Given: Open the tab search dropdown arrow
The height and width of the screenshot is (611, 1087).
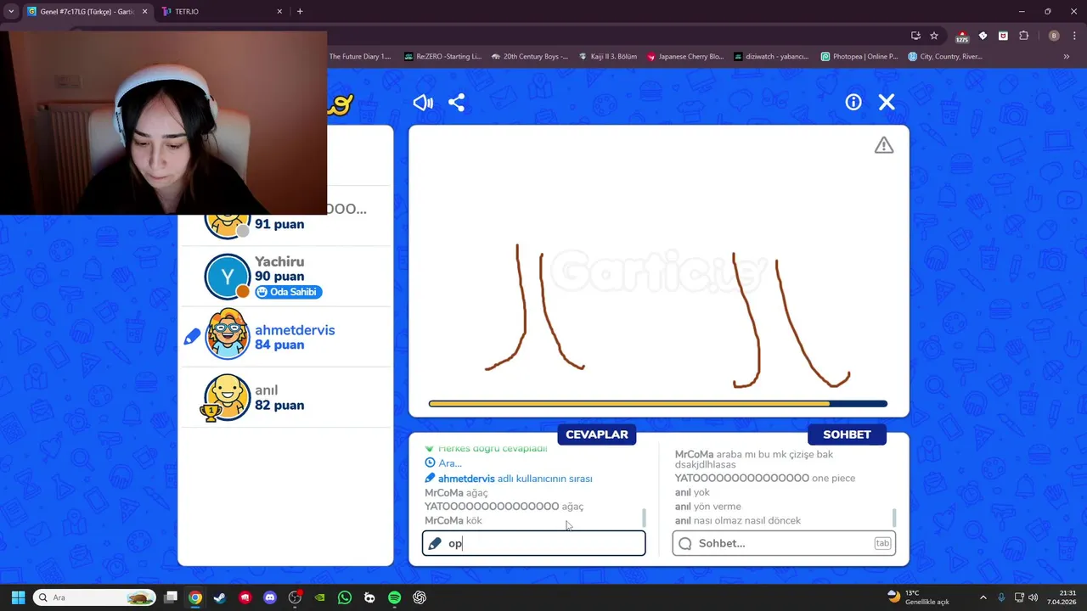Looking at the screenshot, I should click(x=11, y=12).
